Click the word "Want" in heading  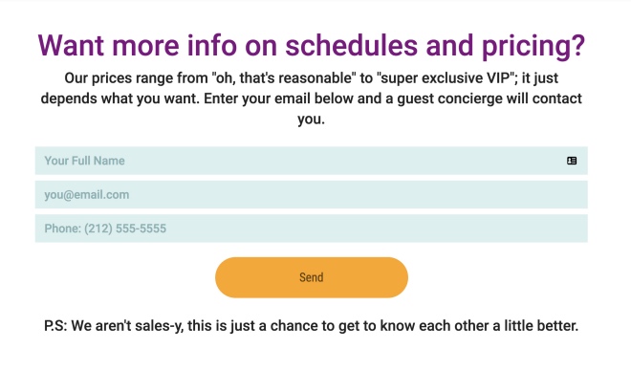pyautogui.click(x=71, y=46)
